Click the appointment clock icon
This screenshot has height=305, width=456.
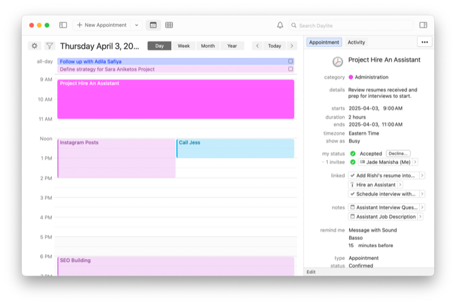(337, 62)
